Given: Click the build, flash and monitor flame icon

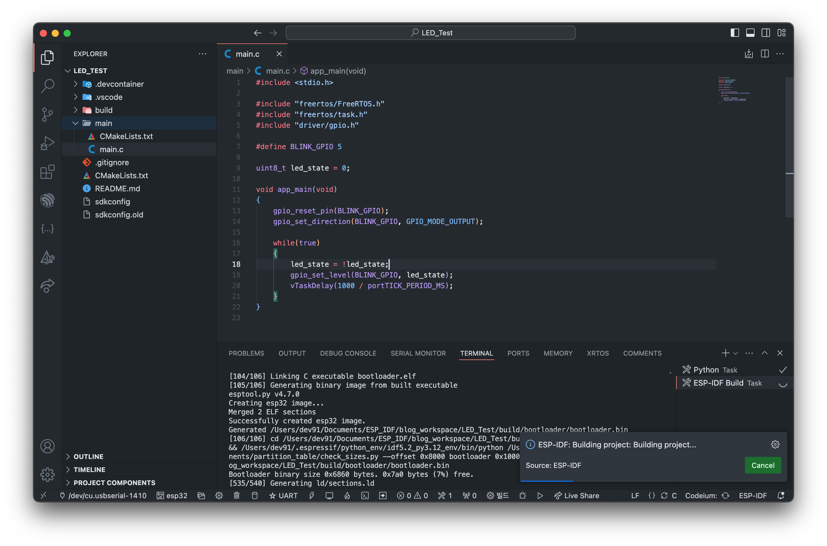Looking at the screenshot, I should (x=347, y=495).
